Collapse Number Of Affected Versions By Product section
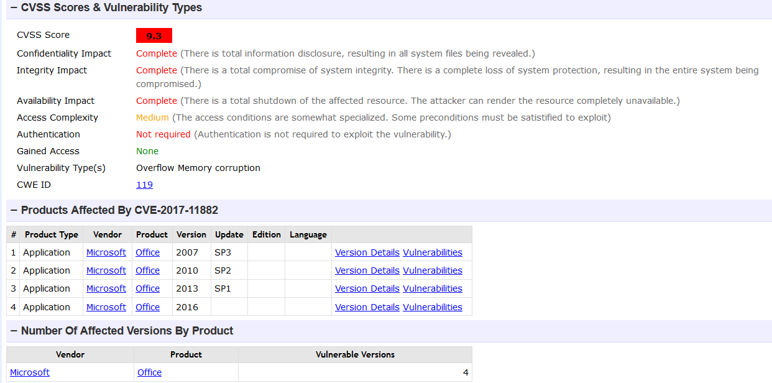The width and height of the screenshot is (772, 383). [x=14, y=331]
